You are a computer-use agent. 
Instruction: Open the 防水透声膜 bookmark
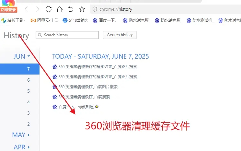pyautogui.click(x=168, y=20)
